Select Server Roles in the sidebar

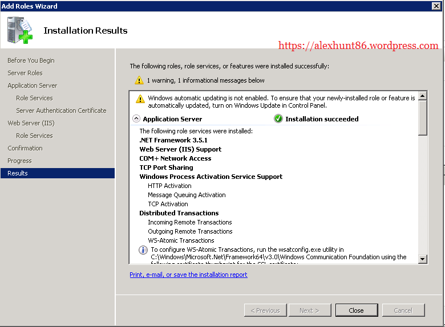[25, 73]
